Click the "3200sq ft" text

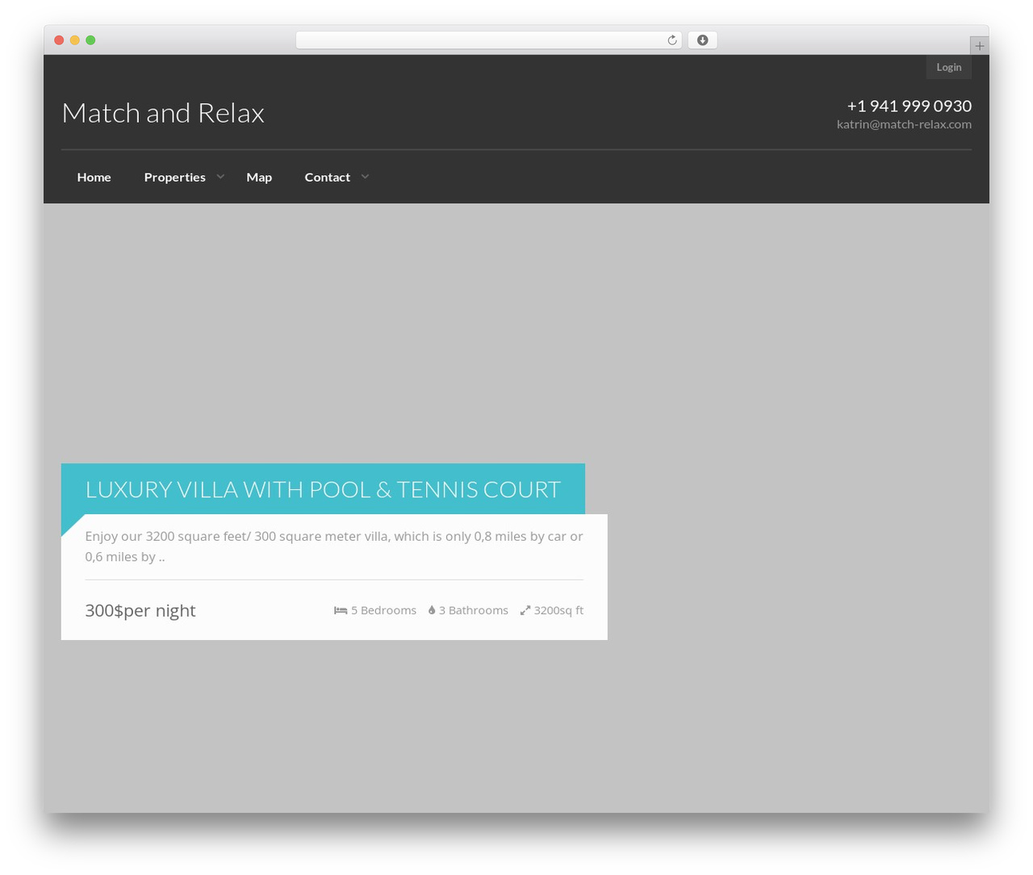[x=558, y=610]
